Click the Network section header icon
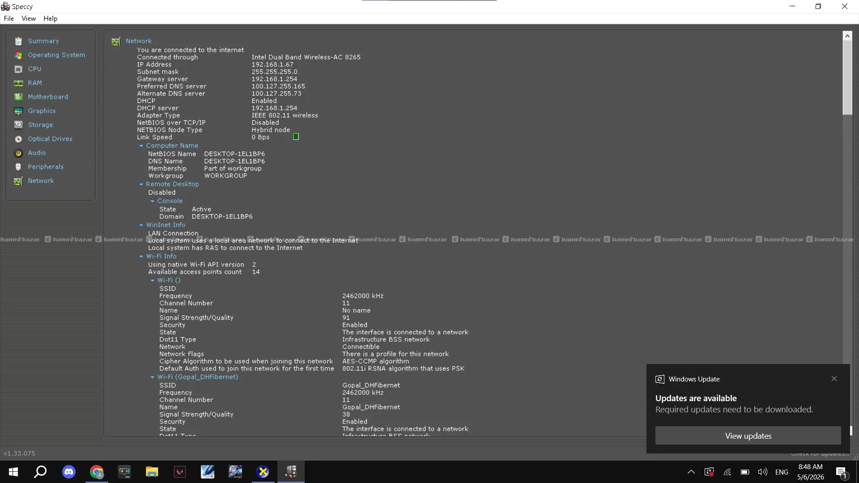 tap(116, 42)
